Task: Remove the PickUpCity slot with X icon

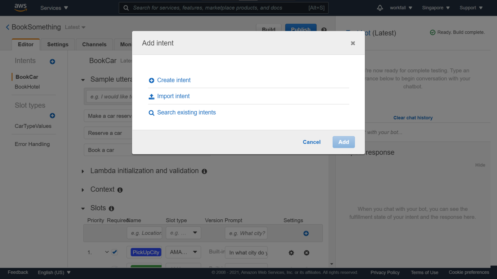Action: pyautogui.click(x=306, y=253)
